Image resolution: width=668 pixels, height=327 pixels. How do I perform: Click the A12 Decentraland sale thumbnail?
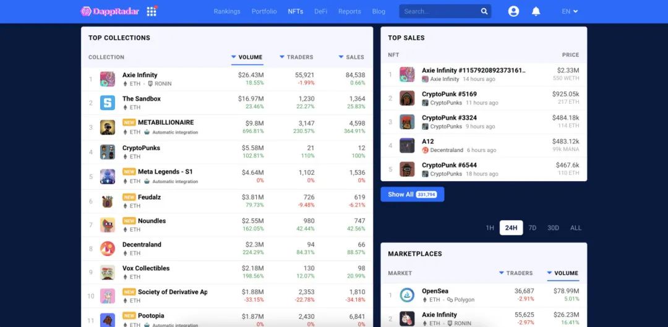tap(407, 146)
